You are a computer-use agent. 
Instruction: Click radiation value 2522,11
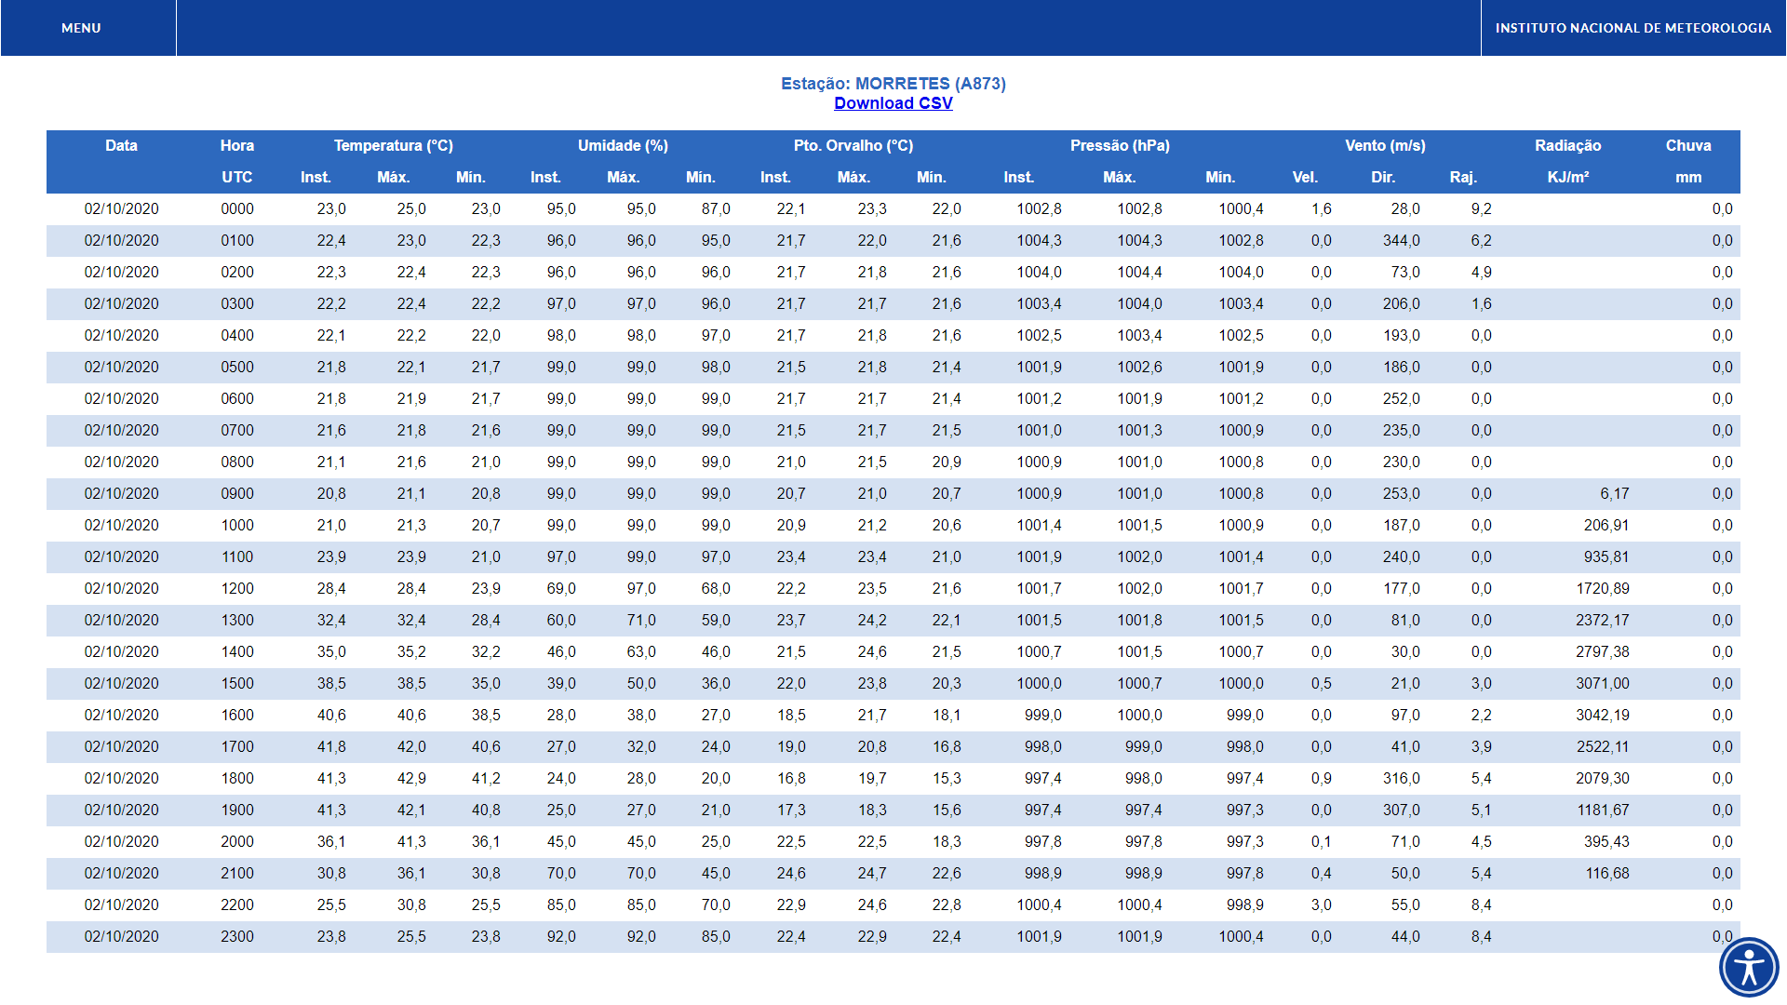tap(1602, 746)
